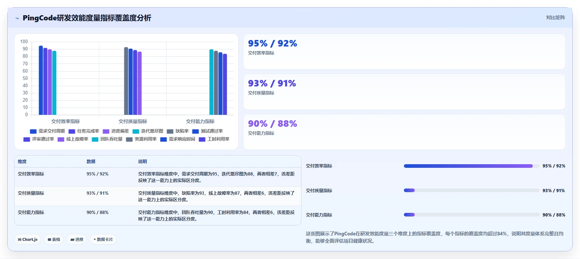Toggle 团队吞吐量 legend entry
The image size is (580, 259).
(107, 139)
